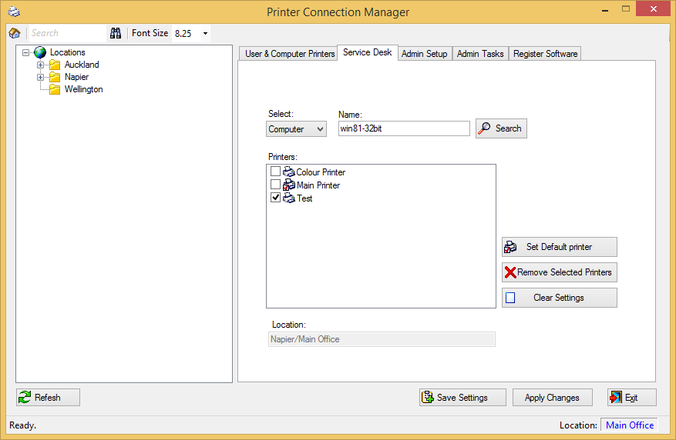Click the Main Printer icon in the list

coord(289,185)
